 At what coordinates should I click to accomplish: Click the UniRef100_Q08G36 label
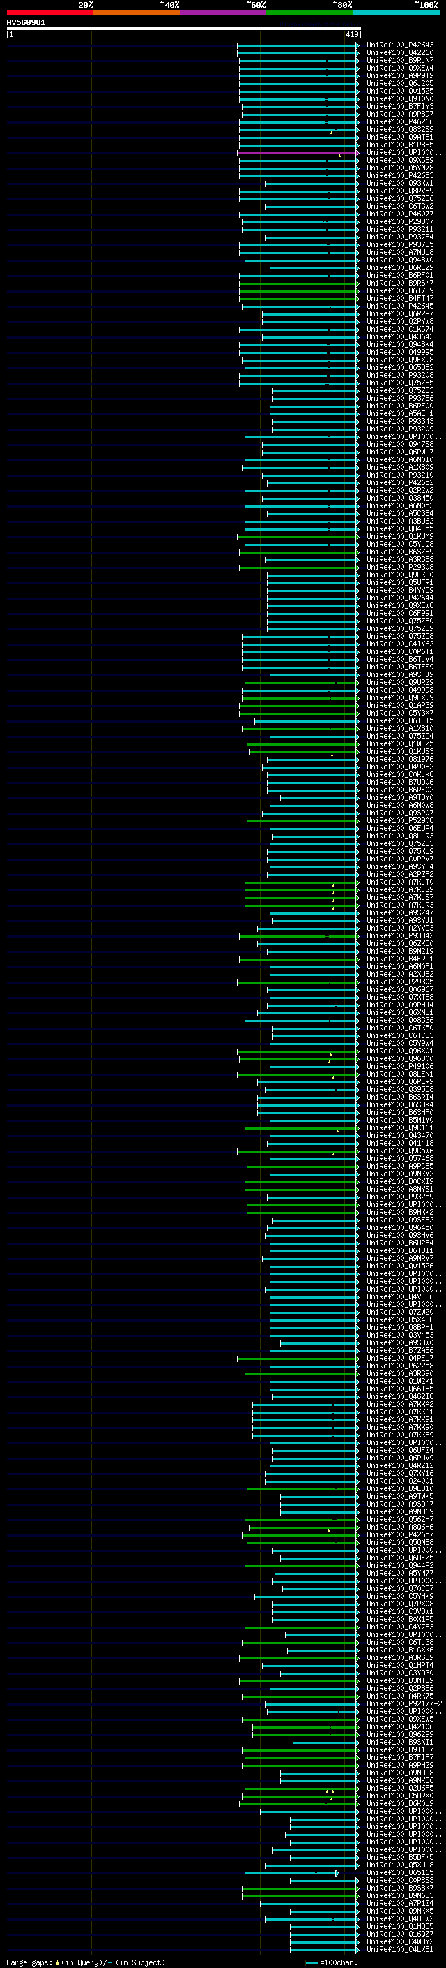[x=399, y=1021]
